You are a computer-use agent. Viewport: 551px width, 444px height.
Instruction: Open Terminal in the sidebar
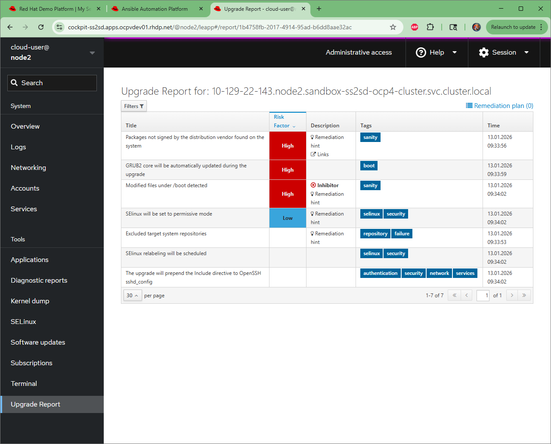(x=52, y=384)
